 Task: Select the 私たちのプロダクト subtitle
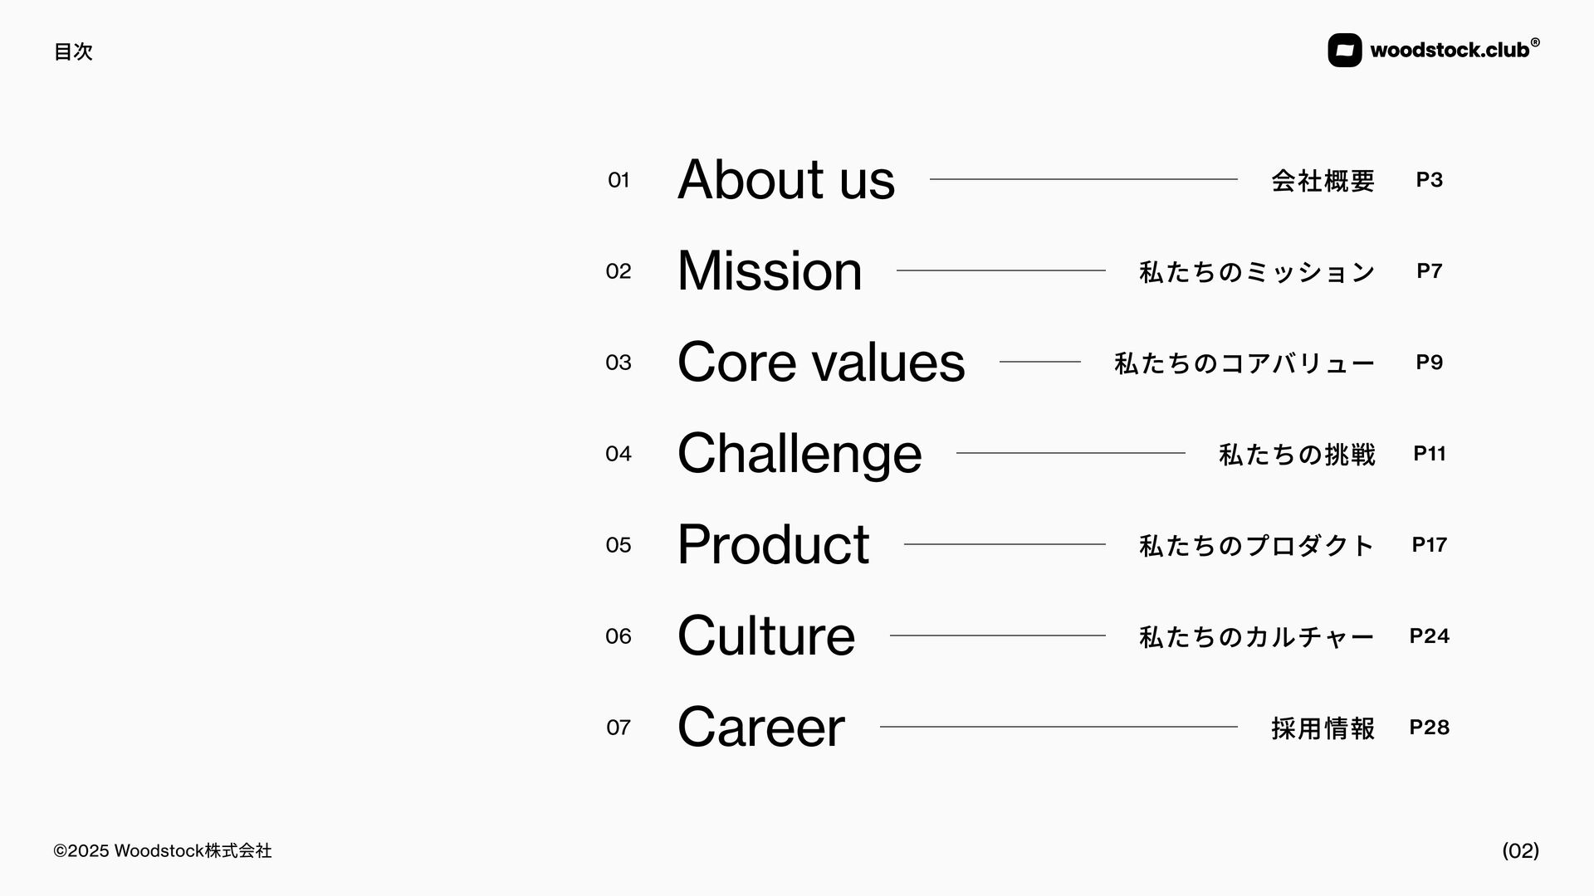click(1257, 545)
